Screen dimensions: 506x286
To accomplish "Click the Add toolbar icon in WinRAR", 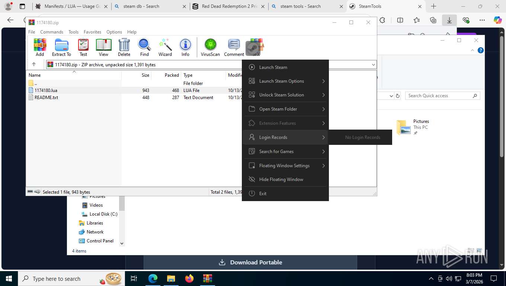I will (40, 47).
